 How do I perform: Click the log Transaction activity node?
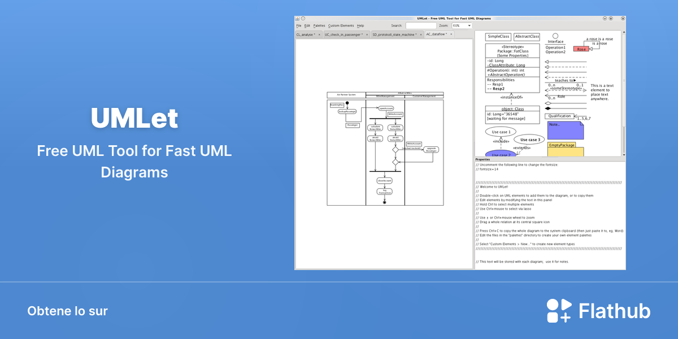384,192
